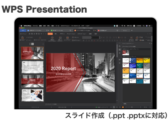Select slide 3 thumbnail in slide panel
168x126 pixels.
(33, 81)
